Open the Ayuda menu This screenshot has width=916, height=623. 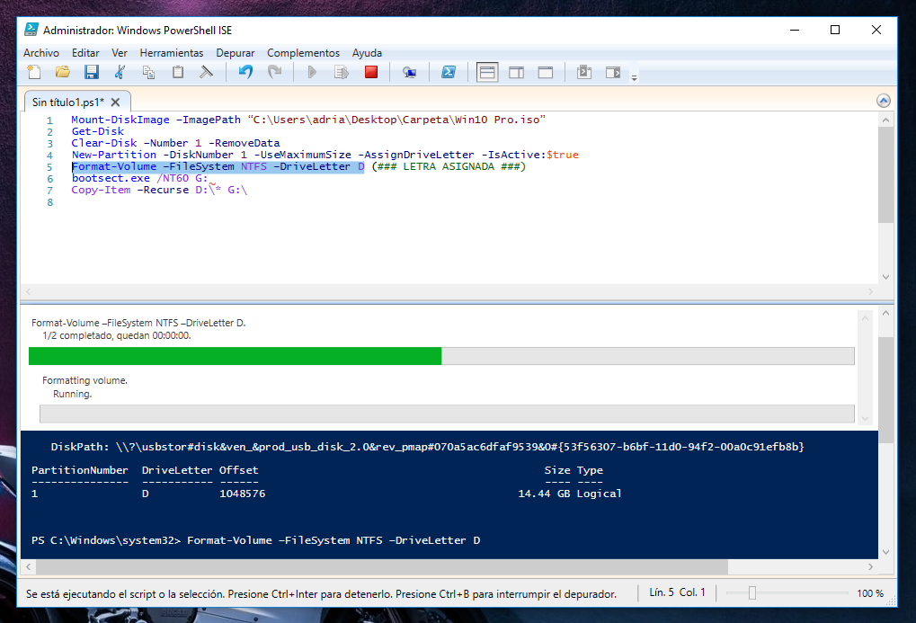tap(367, 53)
